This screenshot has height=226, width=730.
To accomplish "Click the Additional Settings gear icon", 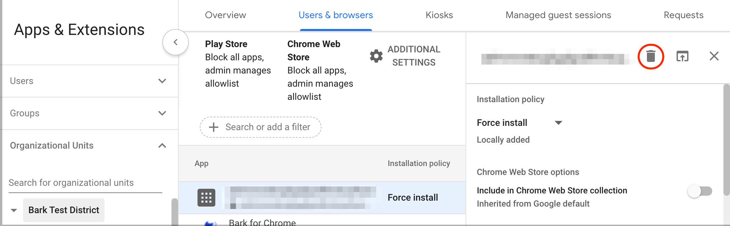I will pyautogui.click(x=376, y=56).
